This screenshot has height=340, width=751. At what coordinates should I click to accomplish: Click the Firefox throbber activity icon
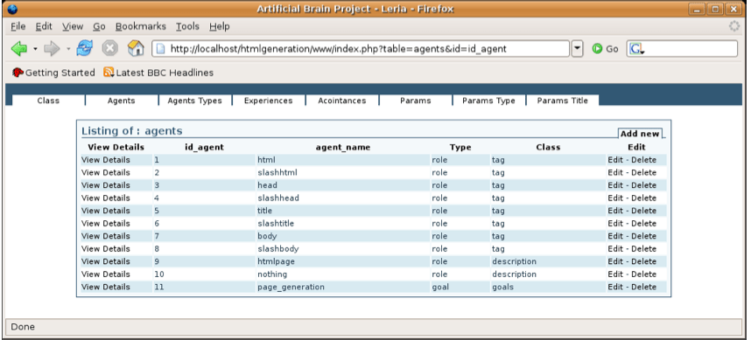tap(734, 26)
